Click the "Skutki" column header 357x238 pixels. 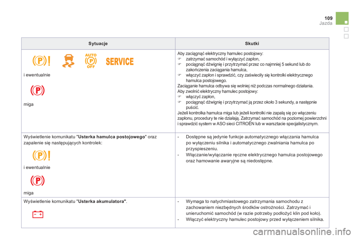tap(252, 44)
